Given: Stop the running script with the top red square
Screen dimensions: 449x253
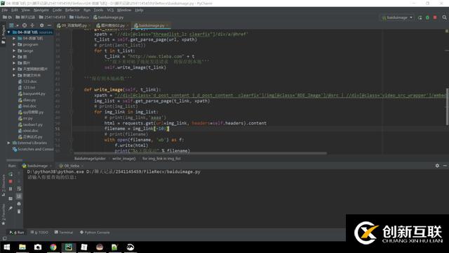Looking at the screenshot, I should (x=435, y=18).
